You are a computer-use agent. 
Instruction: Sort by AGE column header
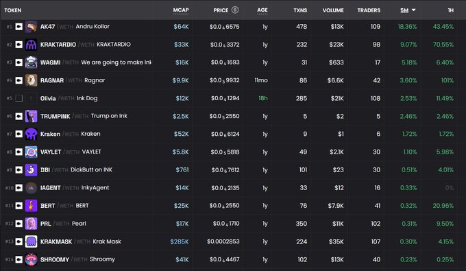pyautogui.click(x=262, y=10)
